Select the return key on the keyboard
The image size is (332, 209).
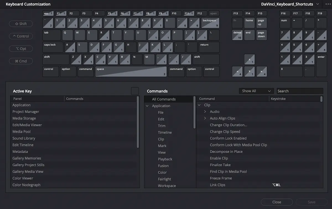[209, 47]
